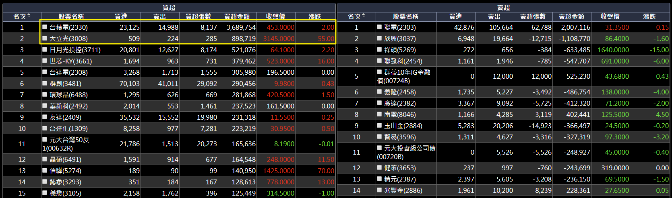The image size is (672, 198).
Task: Click 股票名稱 header in 買超 table
Action: pyautogui.click(x=71, y=16)
